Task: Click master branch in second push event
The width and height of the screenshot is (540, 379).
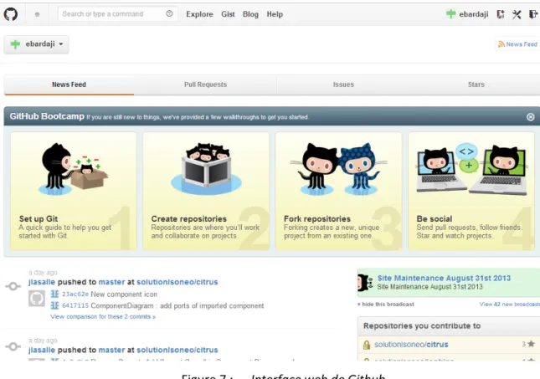Action: point(111,350)
